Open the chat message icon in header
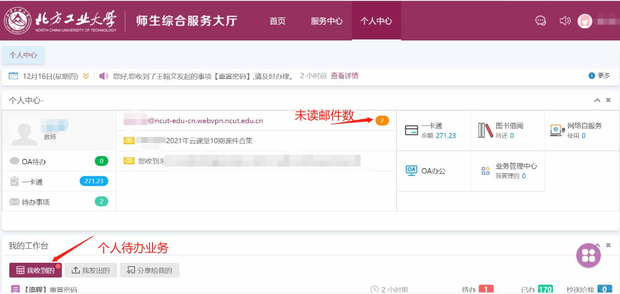 coord(540,21)
